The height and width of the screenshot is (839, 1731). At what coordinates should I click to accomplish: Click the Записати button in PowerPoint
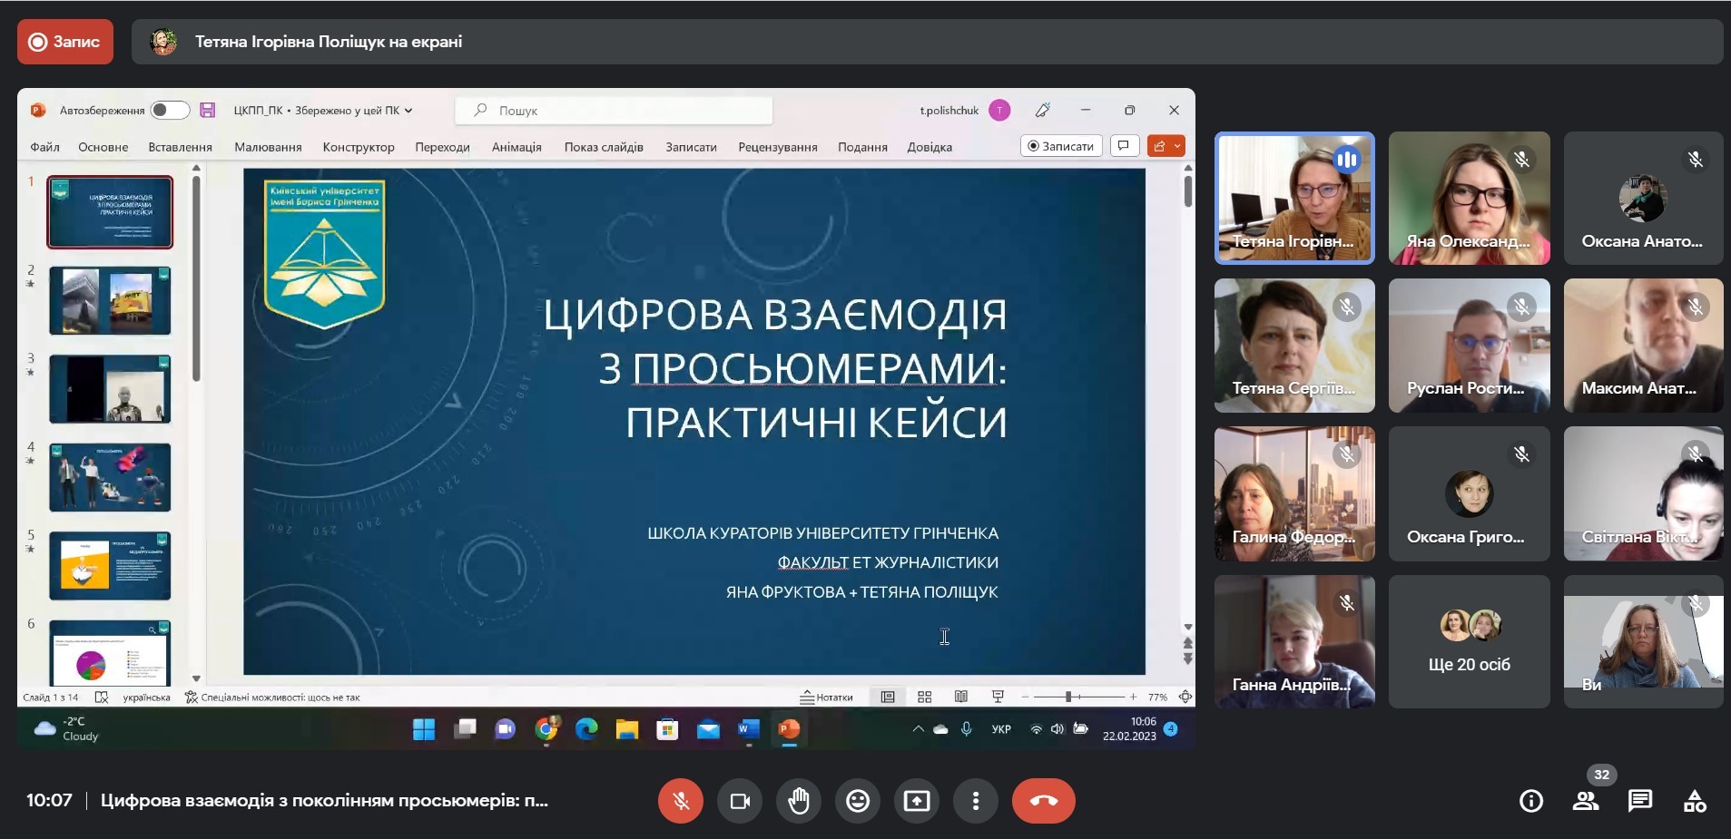coord(1060,146)
